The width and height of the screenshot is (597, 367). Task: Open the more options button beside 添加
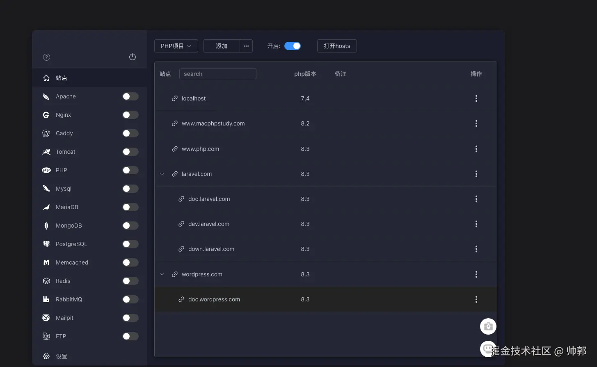246,46
